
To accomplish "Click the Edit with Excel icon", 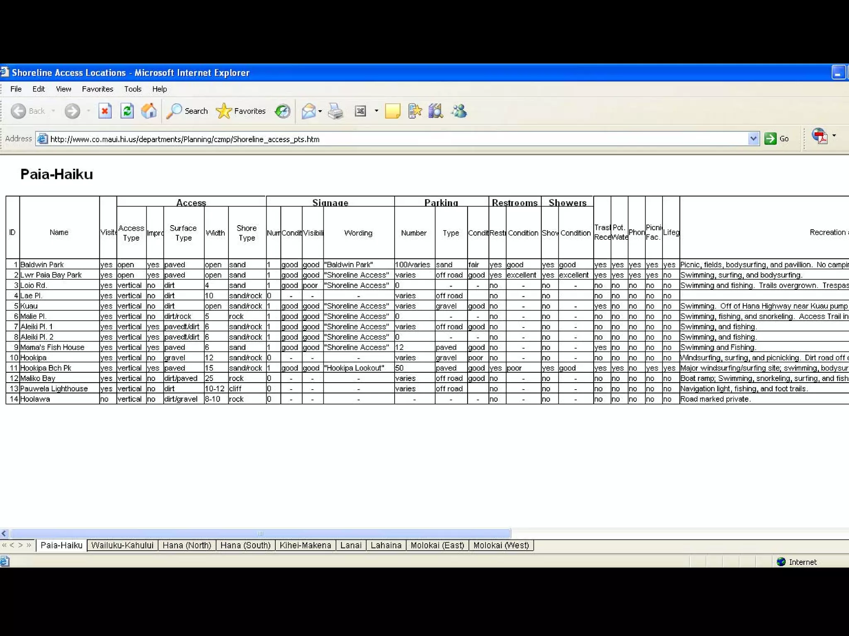I will point(361,111).
